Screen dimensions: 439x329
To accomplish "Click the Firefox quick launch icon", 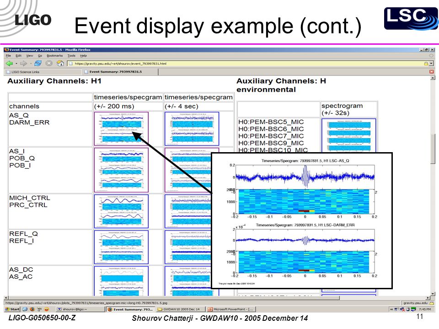I will [32, 309].
